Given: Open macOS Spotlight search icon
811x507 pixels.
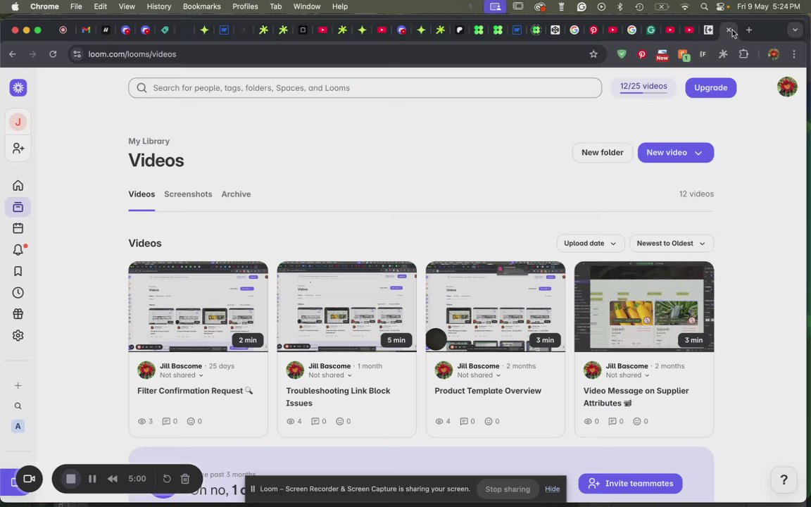Looking at the screenshot, I should [x=704, y=6].
